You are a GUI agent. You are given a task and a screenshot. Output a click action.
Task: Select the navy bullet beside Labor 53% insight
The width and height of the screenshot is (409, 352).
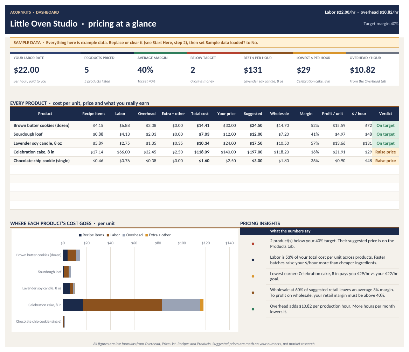pos(253,260)
